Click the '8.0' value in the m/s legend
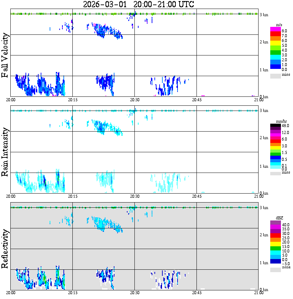The height and width of the screenshot is (299, 293). tap(284, 31)
